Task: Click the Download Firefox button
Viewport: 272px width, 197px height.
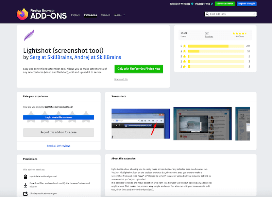Action: pos(225,4)
